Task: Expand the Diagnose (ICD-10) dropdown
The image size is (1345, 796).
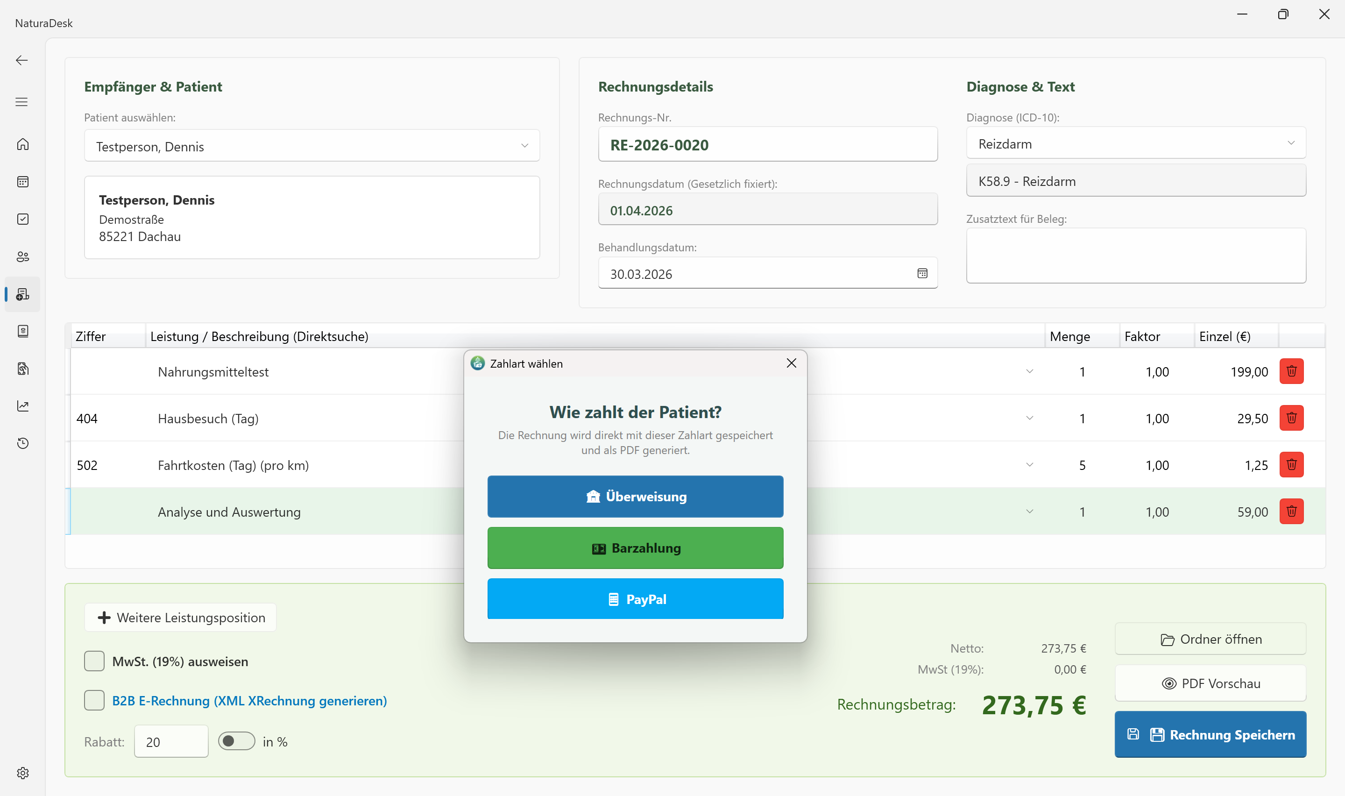Action: tap(1291, 142)
